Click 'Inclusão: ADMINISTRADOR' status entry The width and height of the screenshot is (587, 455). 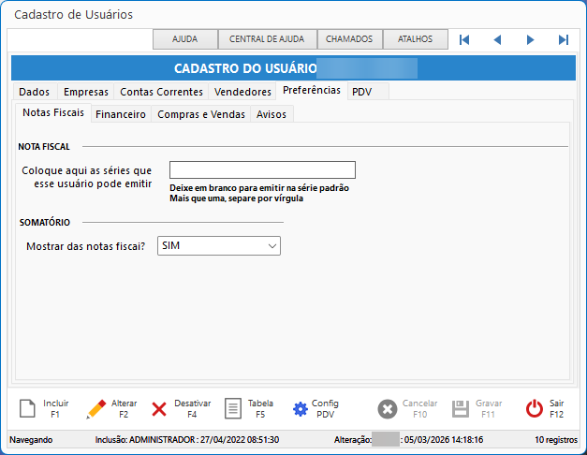[187, 440]
